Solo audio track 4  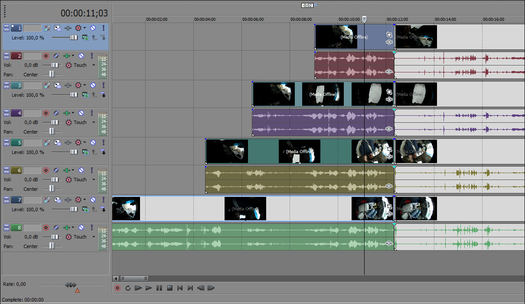click(91, 113)
